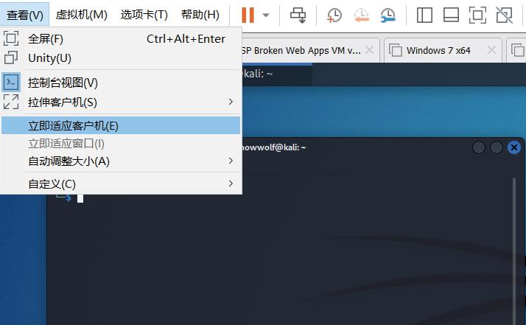Toggle 控制台视图(V) menu entry
This screenshot has height=325, width=526.
point(121,83)
